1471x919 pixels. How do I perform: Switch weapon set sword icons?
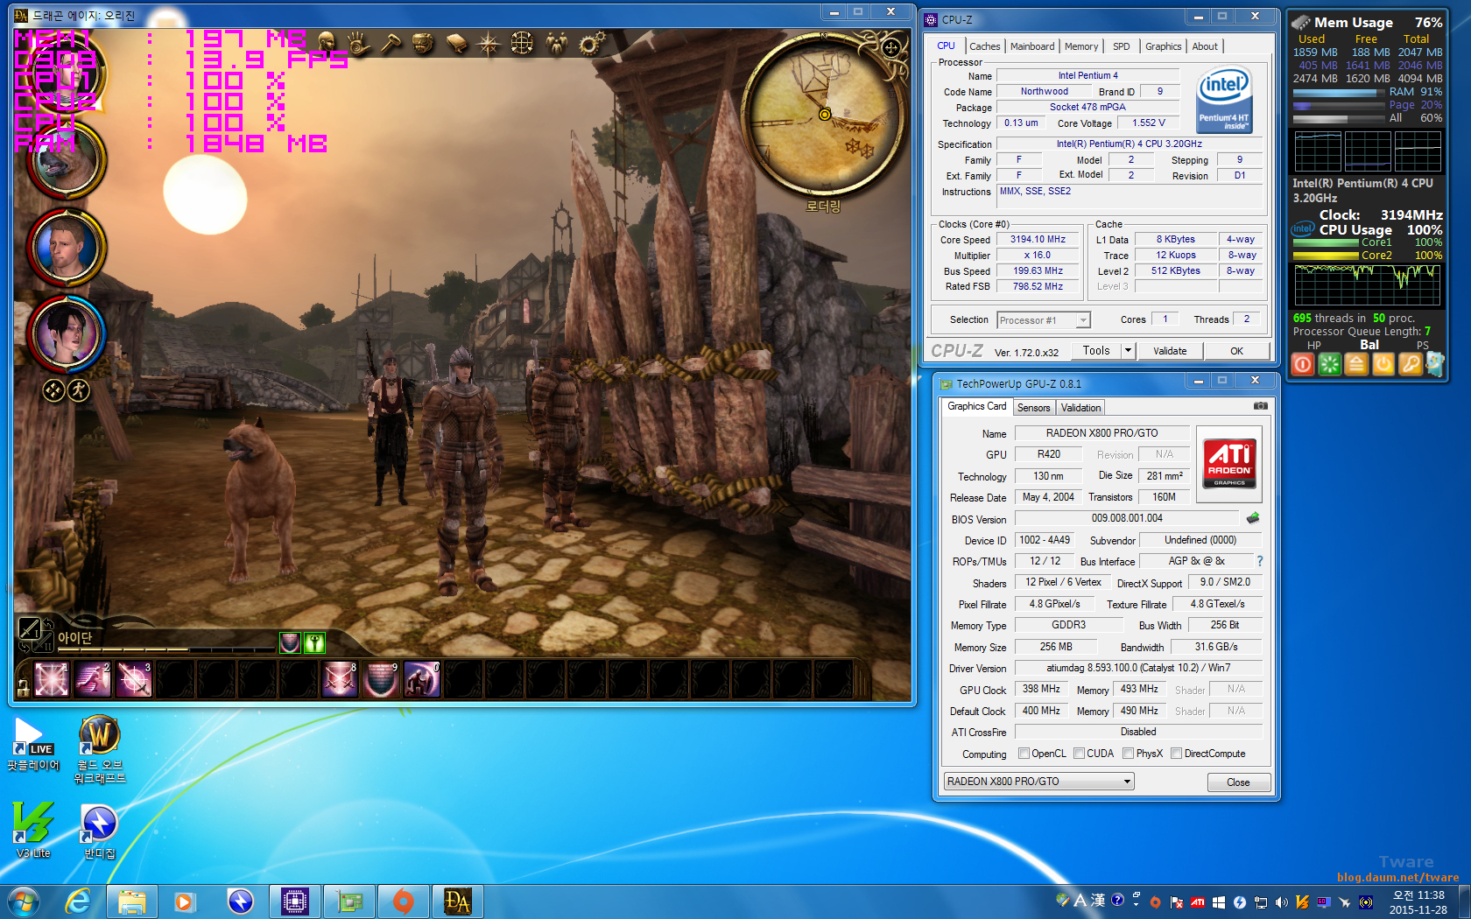pos(34,634)
